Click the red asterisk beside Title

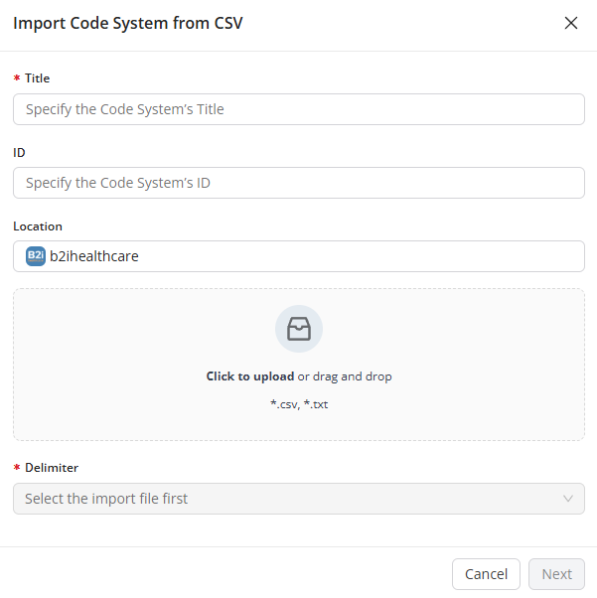click(16, 78)
